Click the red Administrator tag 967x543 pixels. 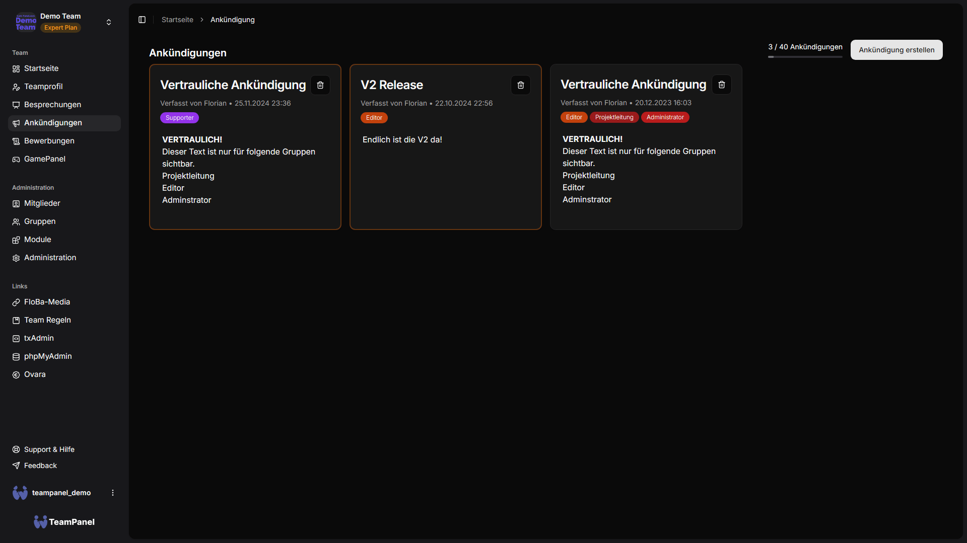click(665, 117)
